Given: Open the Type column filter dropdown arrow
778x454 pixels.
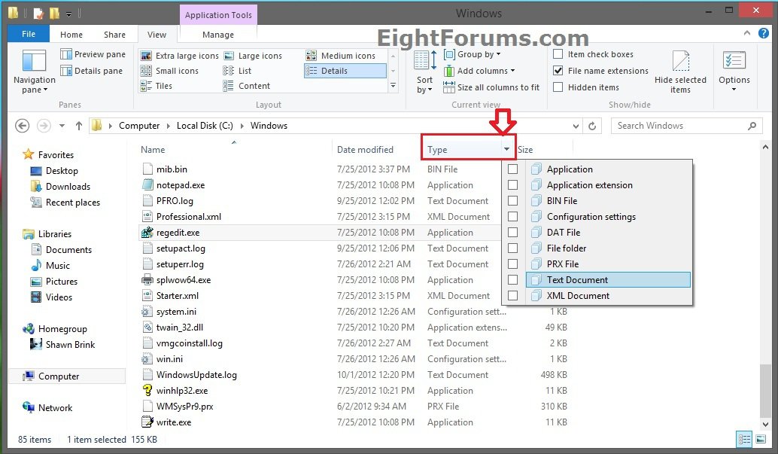Looking at the screenshot, I should tap(506, 150).
